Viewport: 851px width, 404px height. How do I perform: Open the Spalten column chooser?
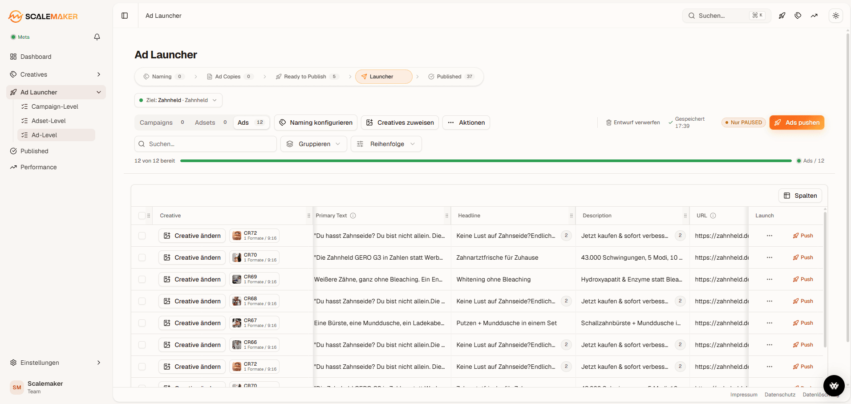click(x=800, y=196)
